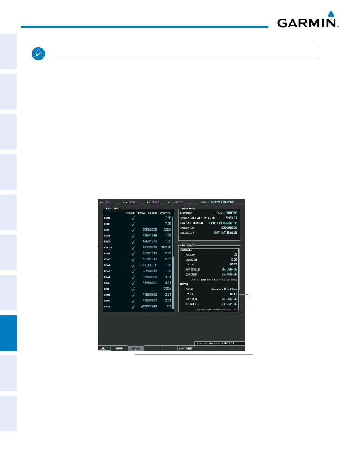Click GMU1 serial number 47500593
The image size is (360, 467).
[150, 295]
